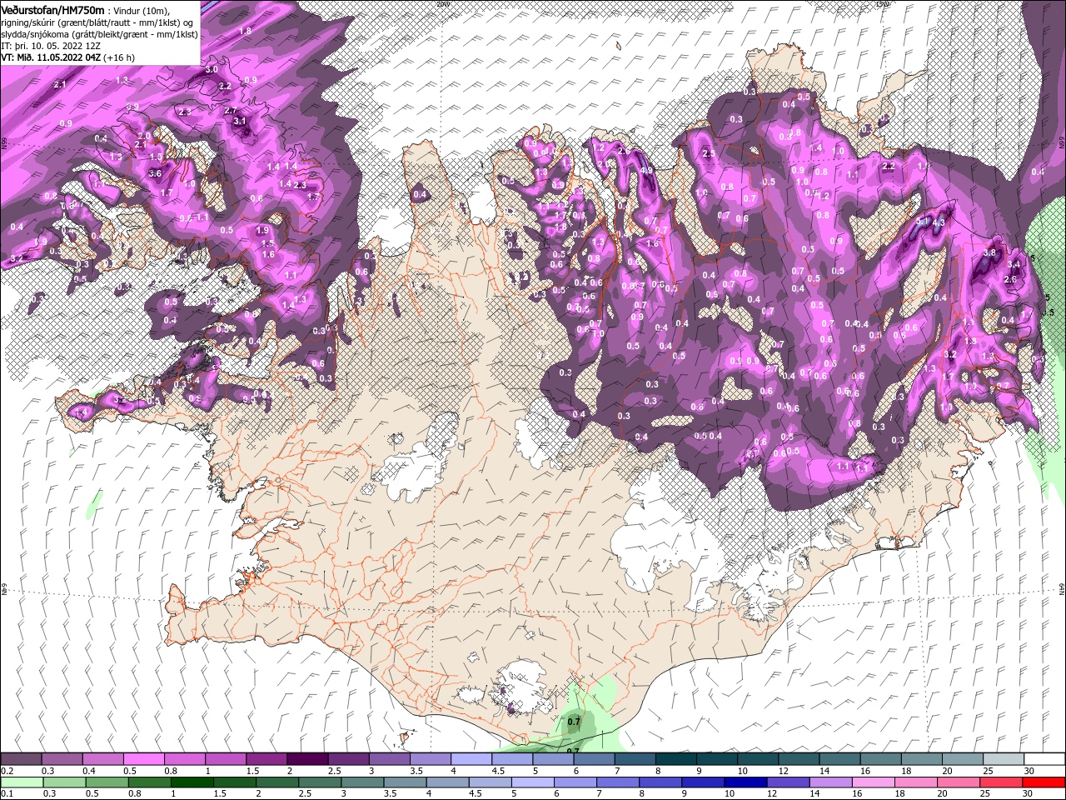Pick the deep blue 10 swatch, lower legend row
The image size is (1066, 800).
745,782
